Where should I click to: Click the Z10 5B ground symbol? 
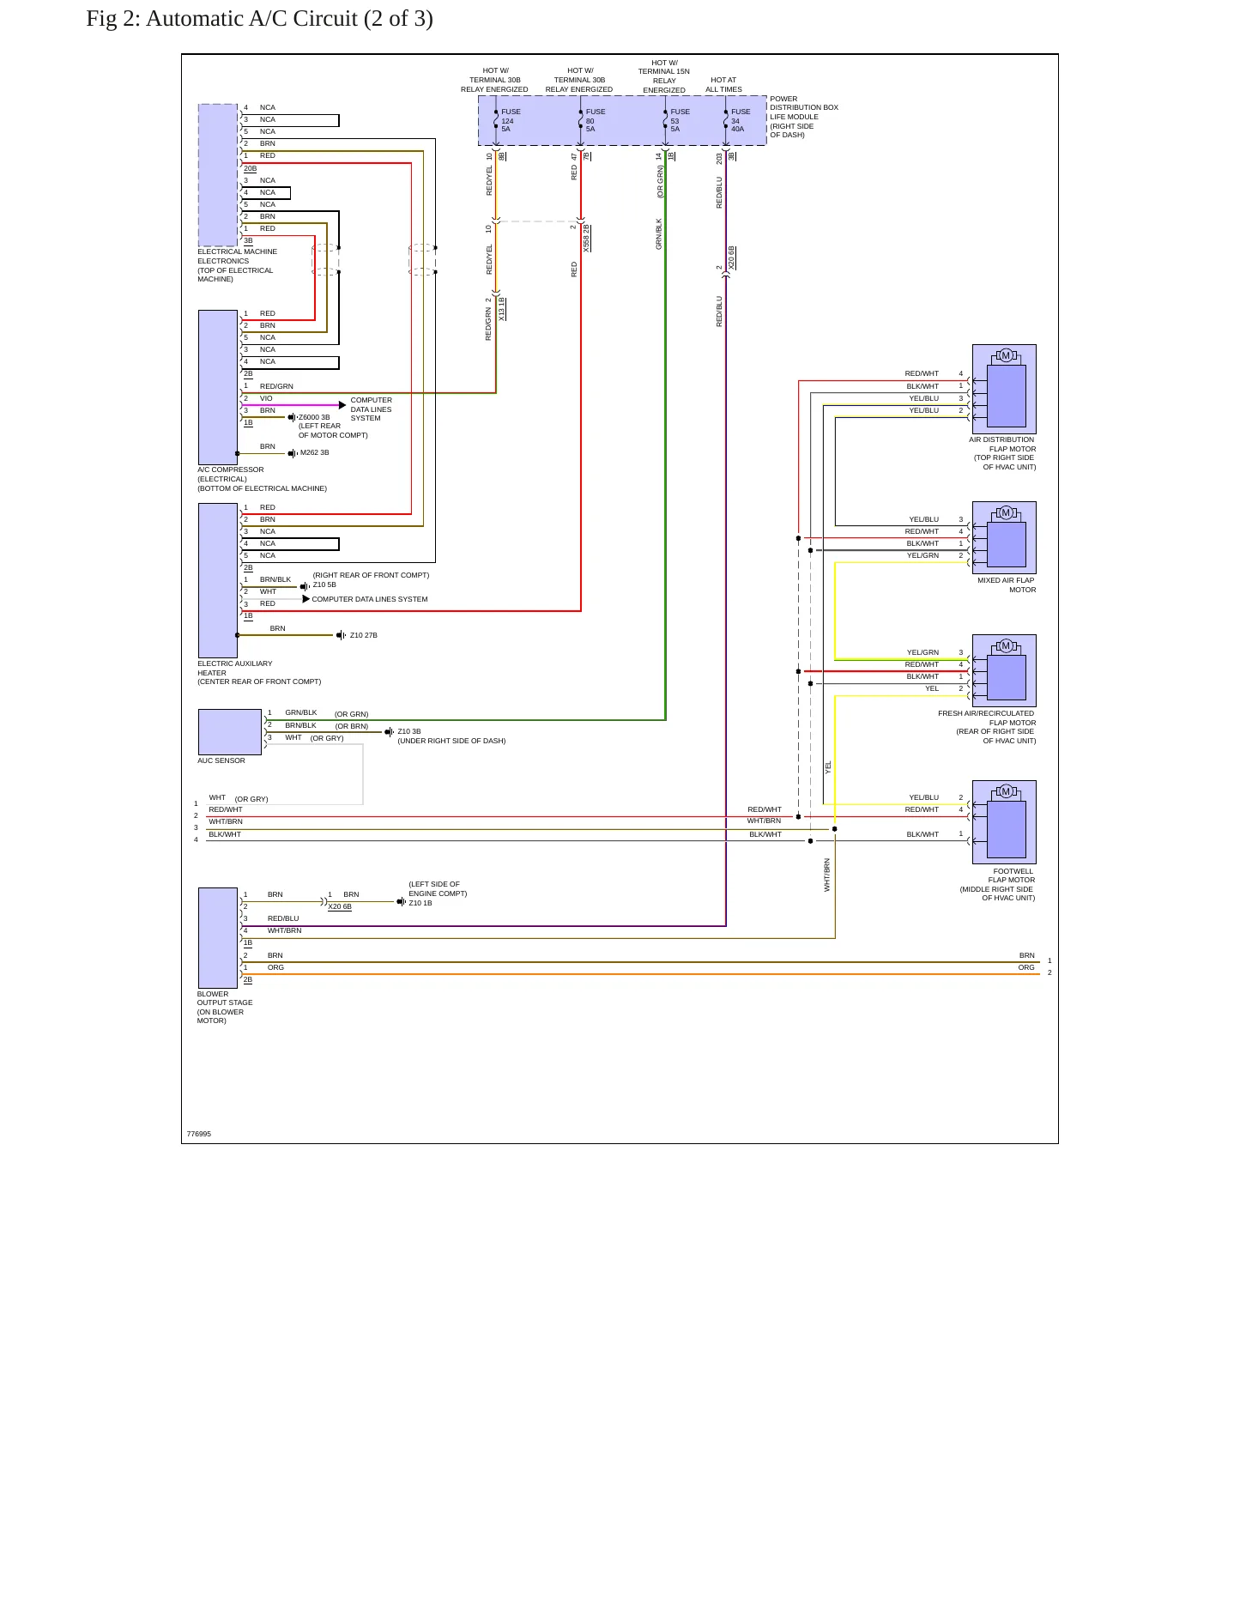(305, 587)
